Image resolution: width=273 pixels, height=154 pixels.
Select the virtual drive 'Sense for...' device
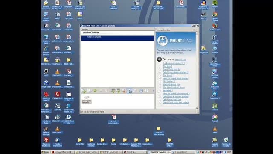[x=87, y=100]
